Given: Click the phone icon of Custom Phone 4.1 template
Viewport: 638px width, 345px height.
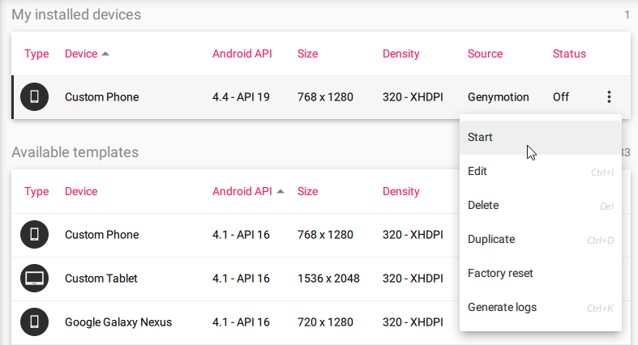Looking at the screenshot, I should [x=35, y=235].
